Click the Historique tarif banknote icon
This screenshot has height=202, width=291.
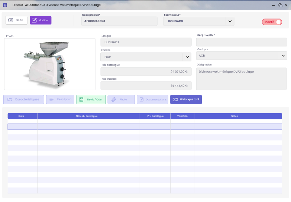pyautogui.click(x=175, y=100)
